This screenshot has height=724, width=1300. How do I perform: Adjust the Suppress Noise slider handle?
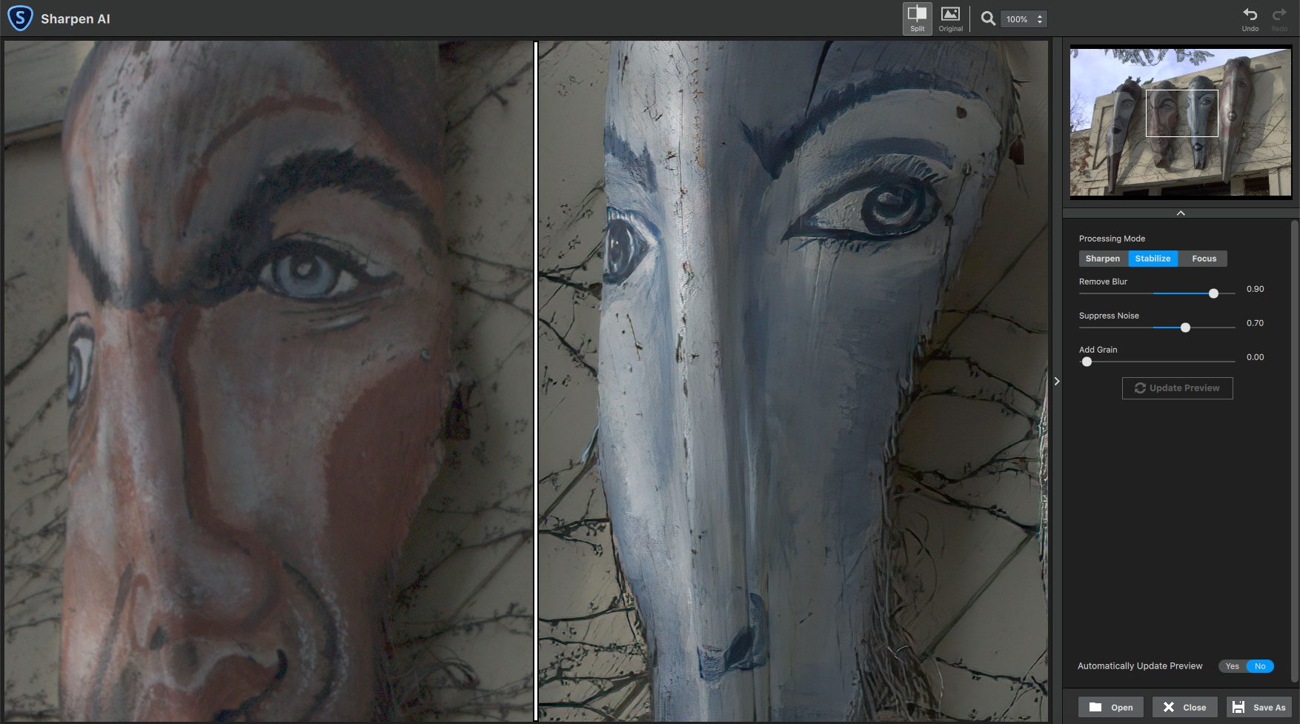[1185, 328]
